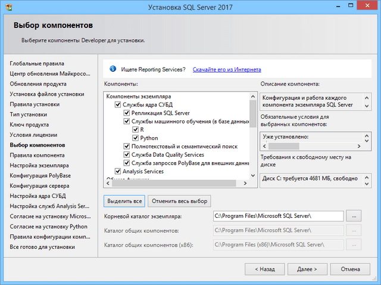The width and height of the screenshot is (381, 285).
Task: Browse for Корневой каталог экземпляра folder
Action: pyautogui.click(x=354, y=216)
